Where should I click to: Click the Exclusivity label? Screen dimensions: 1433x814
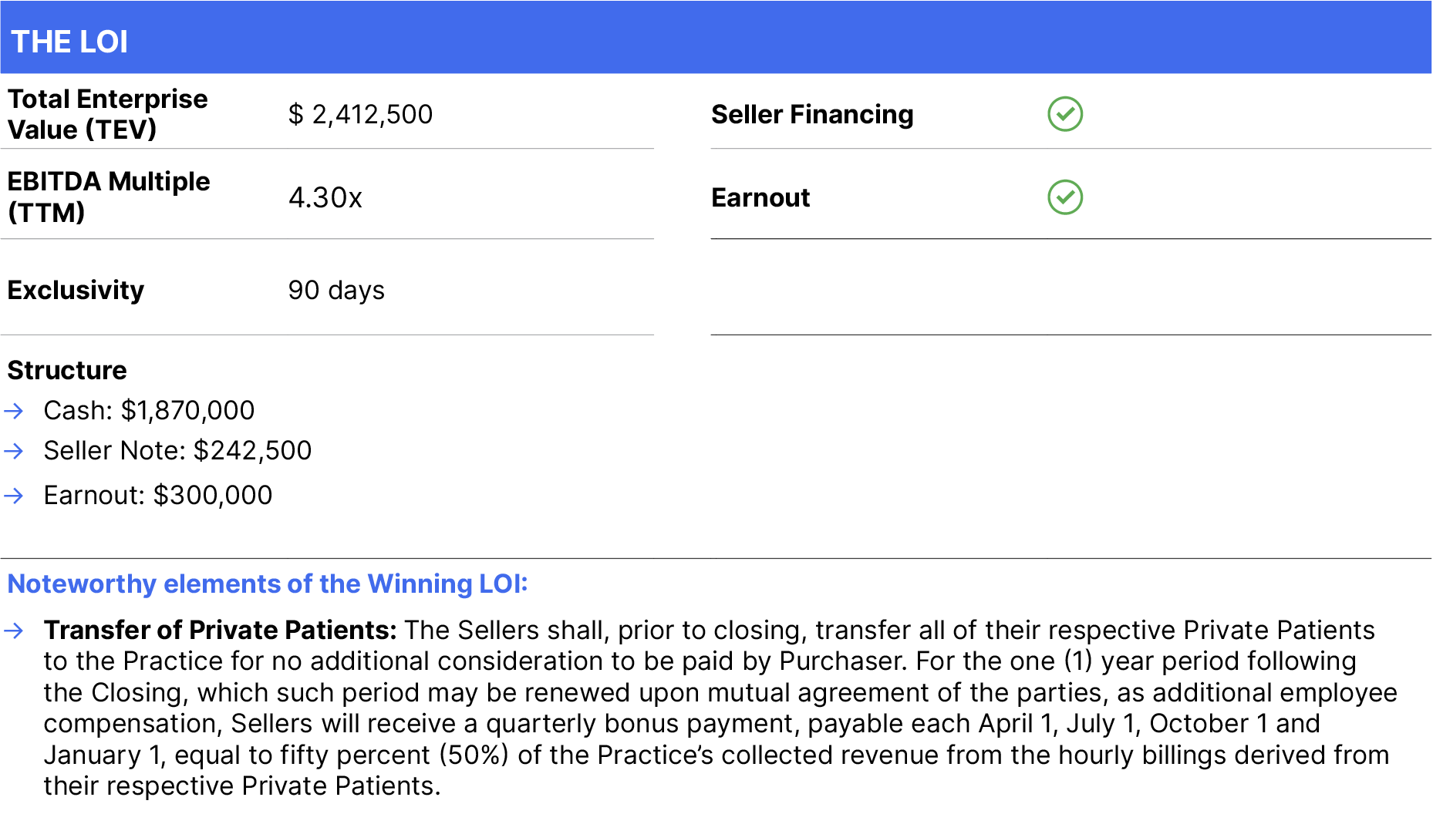click(x=76, y=290)
